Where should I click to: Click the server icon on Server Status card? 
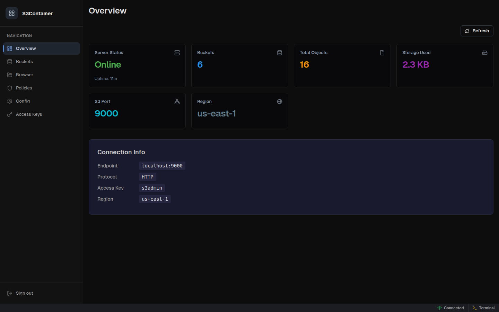click(177, 52)
